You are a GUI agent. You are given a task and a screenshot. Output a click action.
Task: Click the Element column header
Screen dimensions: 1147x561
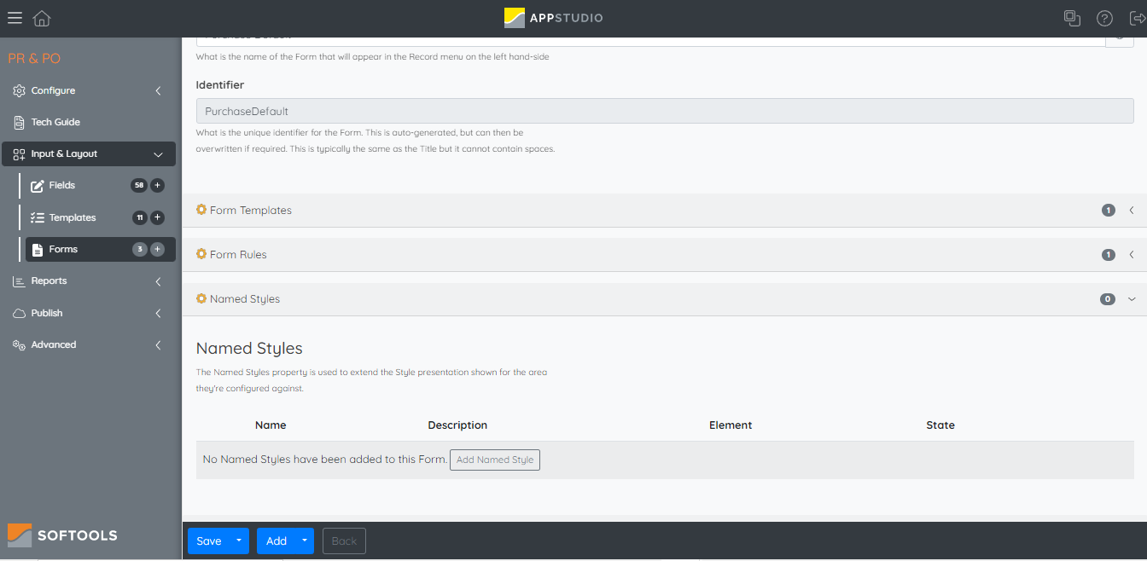(x=731, y=425)
